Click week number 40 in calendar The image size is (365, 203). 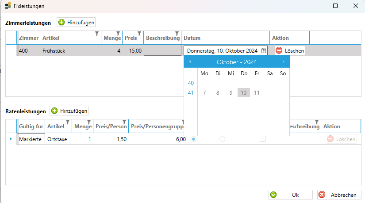pos(191,83)
